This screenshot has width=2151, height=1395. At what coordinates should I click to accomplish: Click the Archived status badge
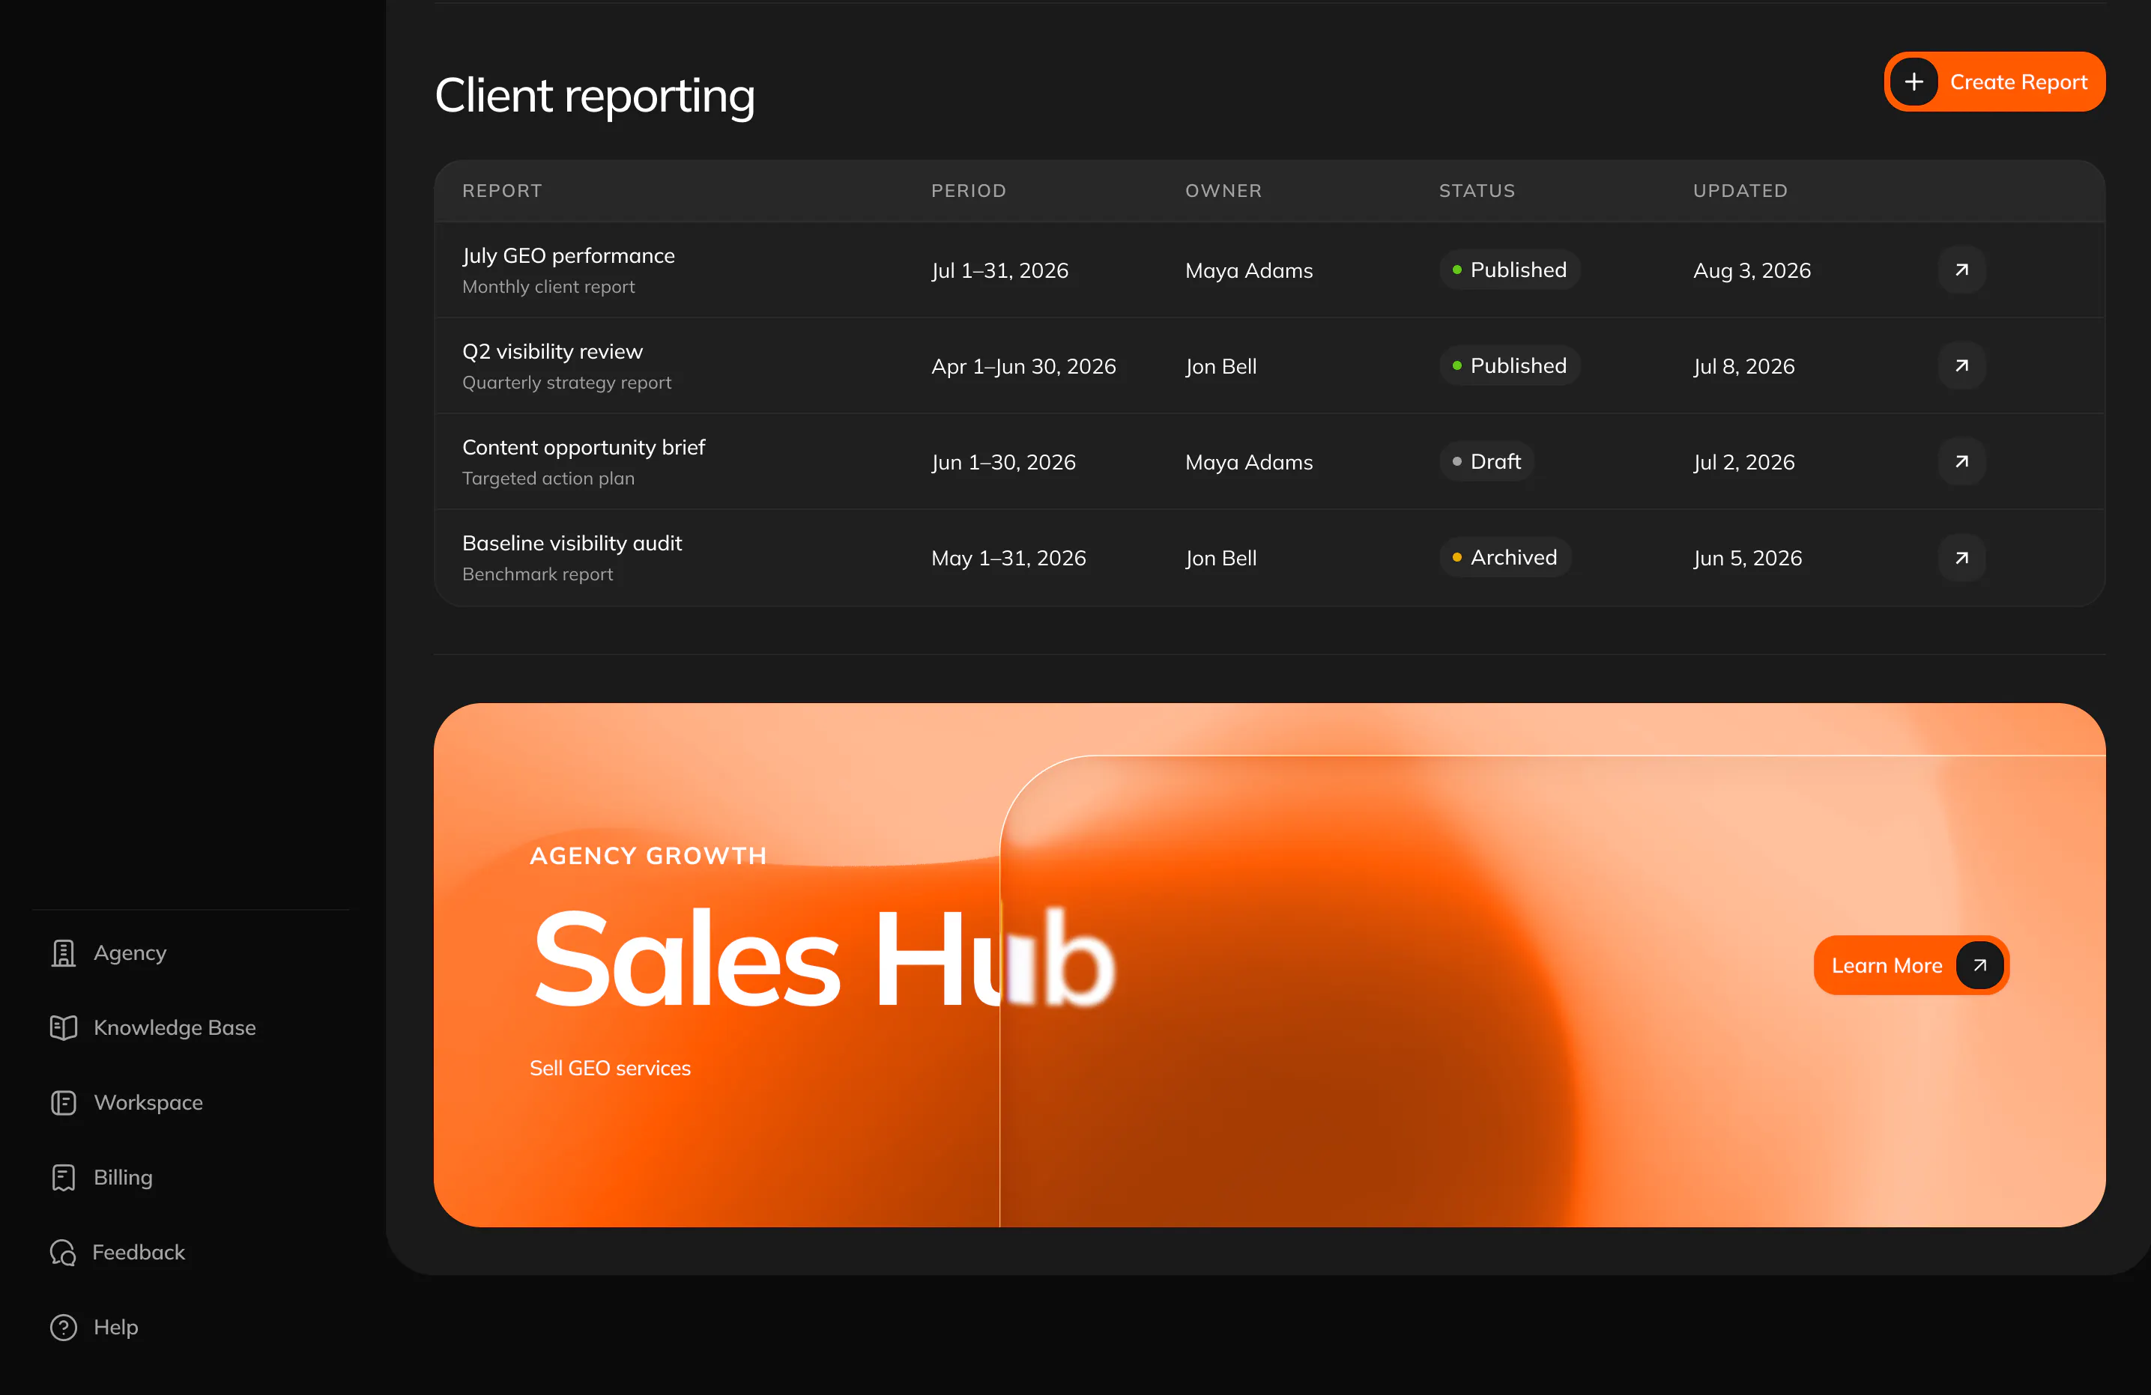[1504, 557]
